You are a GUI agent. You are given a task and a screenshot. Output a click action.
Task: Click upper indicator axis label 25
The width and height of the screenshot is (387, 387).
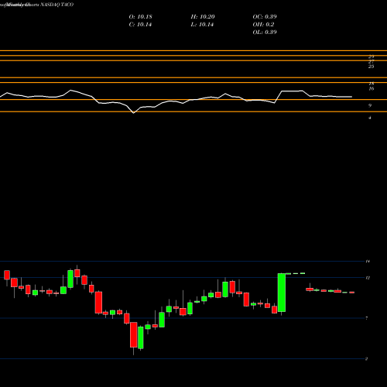[371, 67]
